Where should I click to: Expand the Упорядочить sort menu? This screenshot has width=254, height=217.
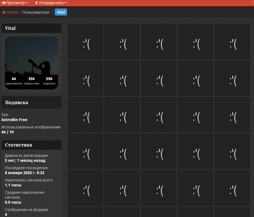[51, 3]
